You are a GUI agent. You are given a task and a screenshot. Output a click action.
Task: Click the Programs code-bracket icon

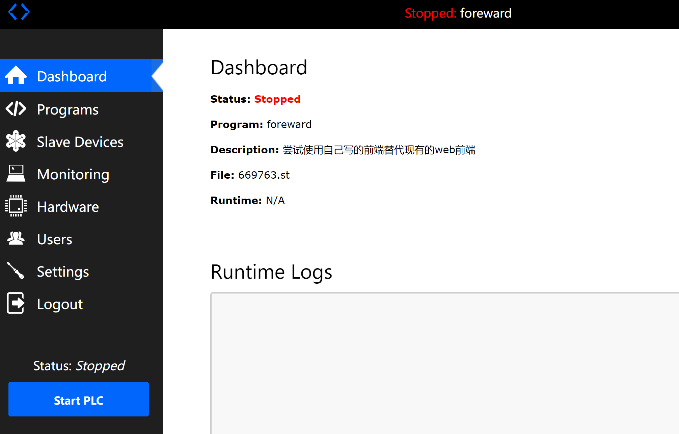(16, 109)
